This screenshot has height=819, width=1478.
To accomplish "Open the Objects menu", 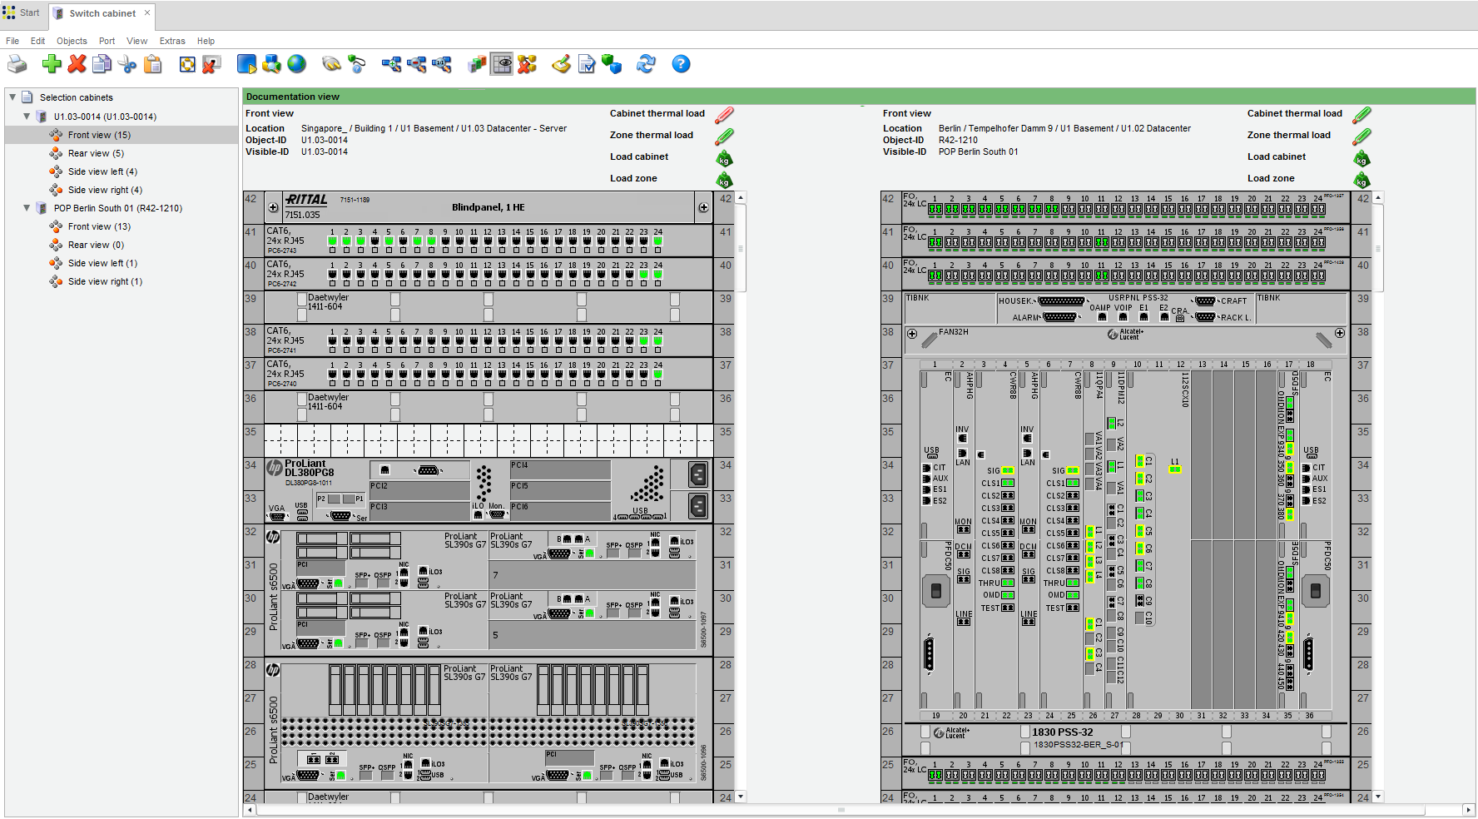I will [72, 41].
